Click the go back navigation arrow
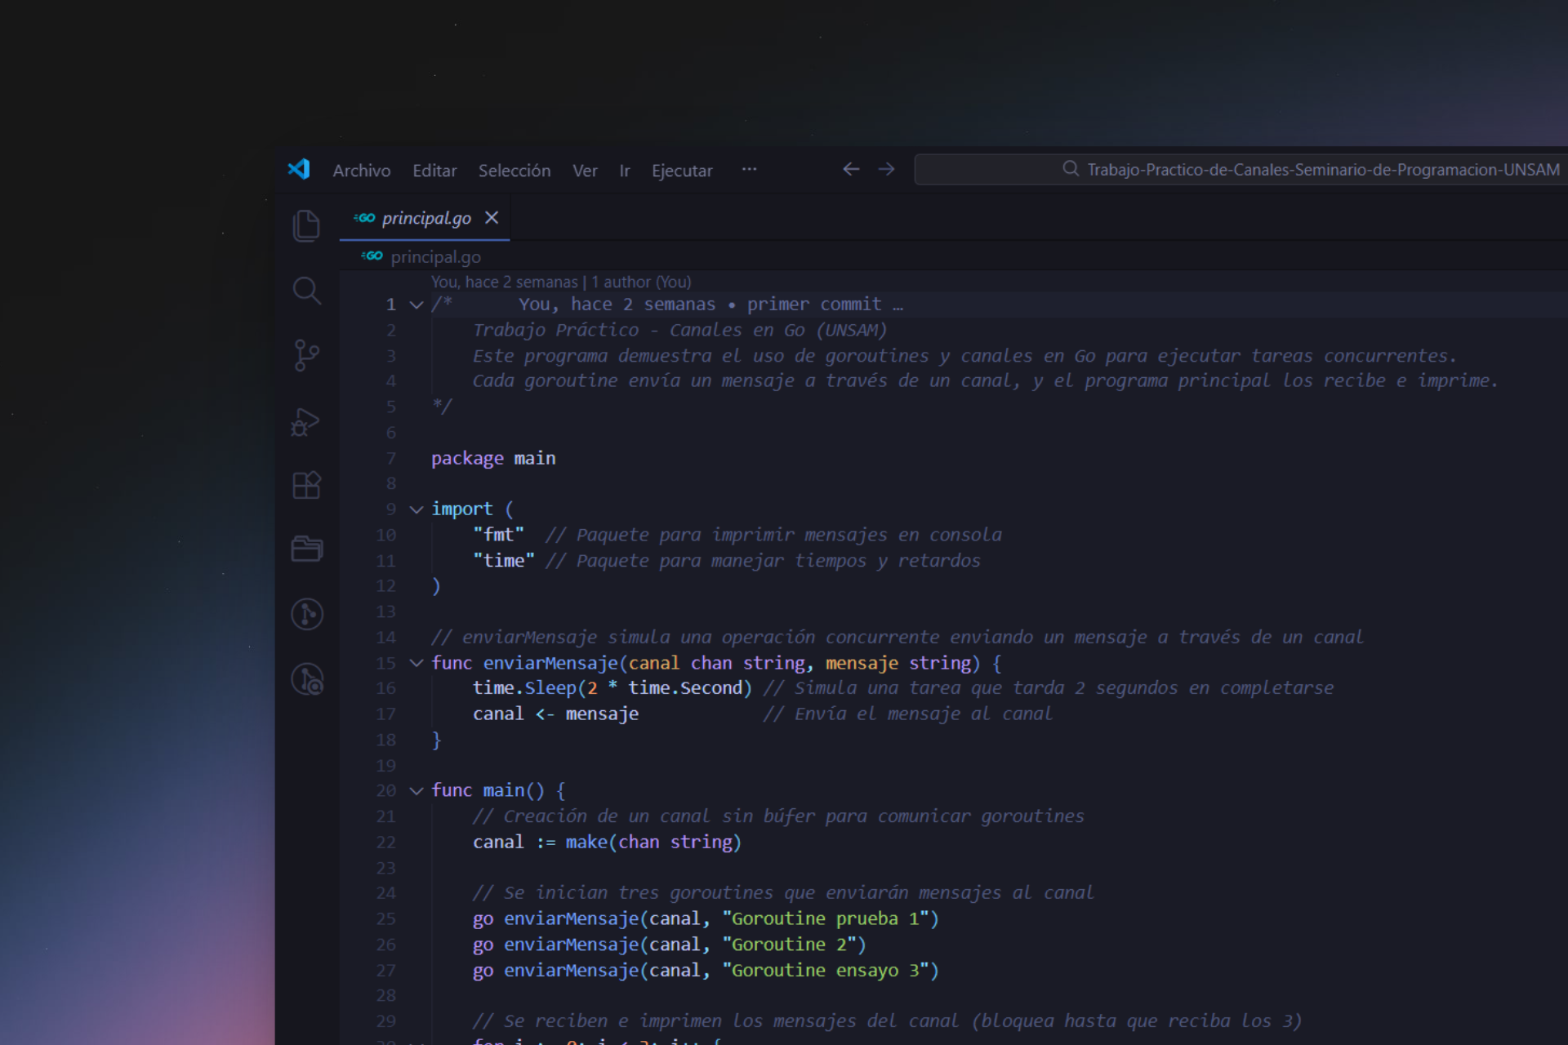1568x1045 pixels. tap(851, 169)
